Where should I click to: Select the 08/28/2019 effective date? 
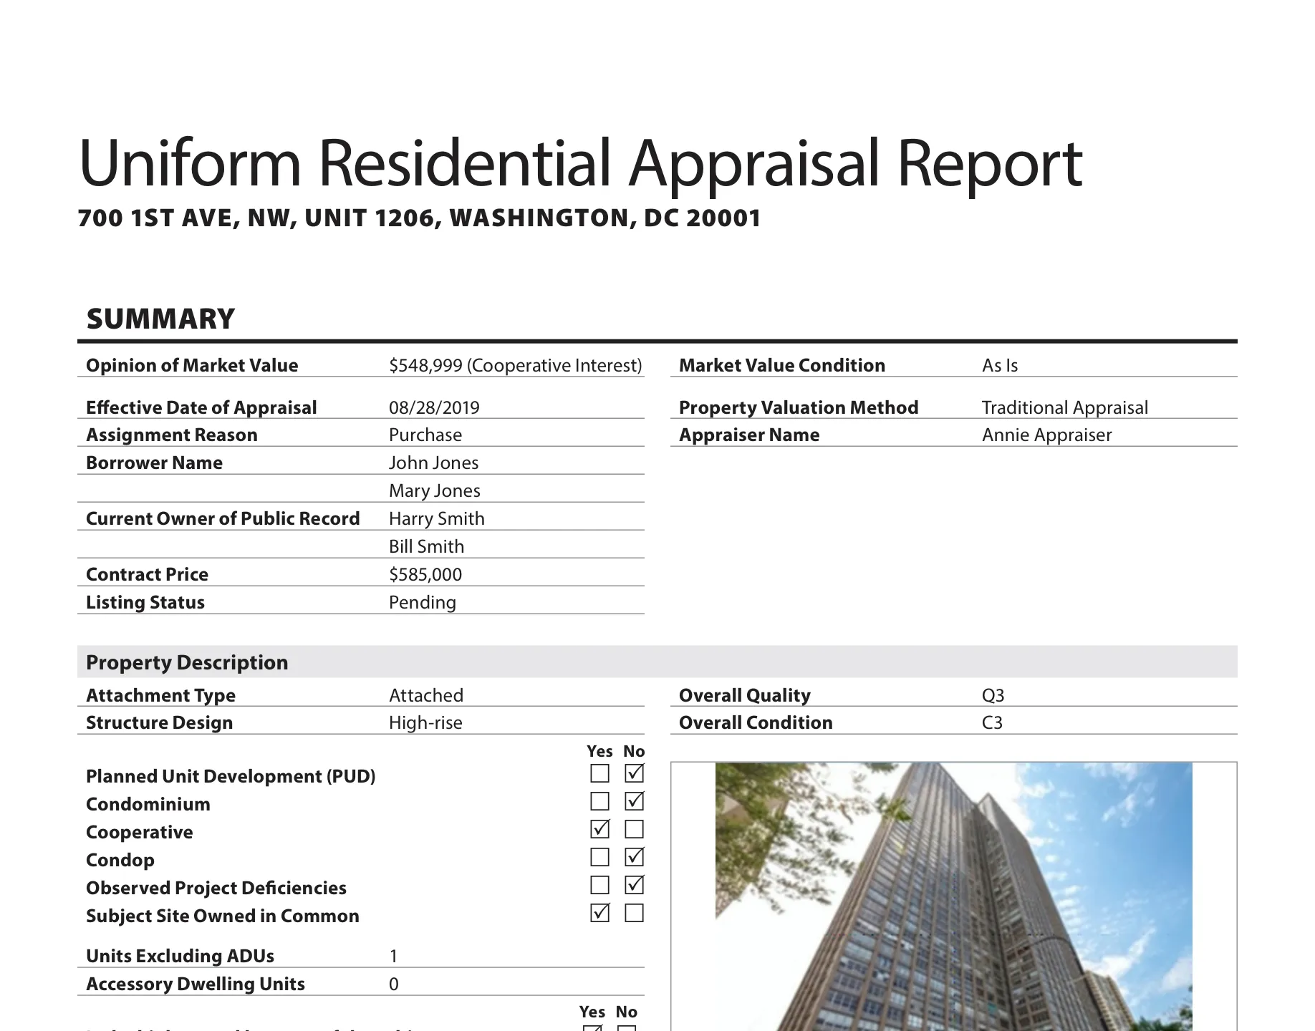[x=434, y=408]
